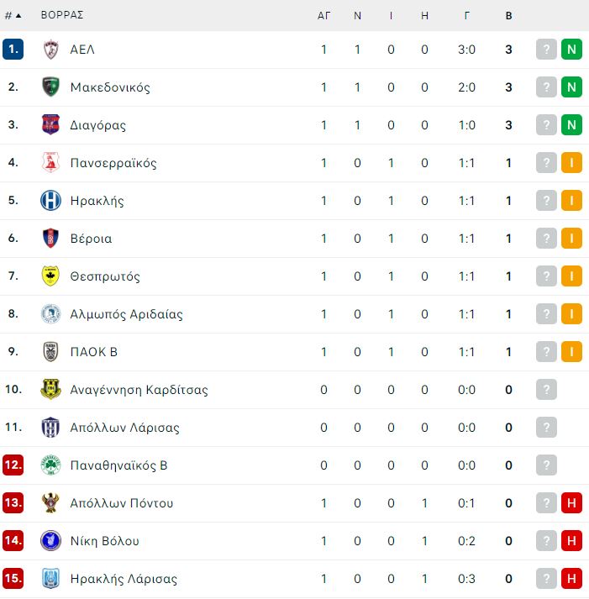
Task: Click the ΠΑΟΚ Β team crest
Action: point(50,352)
